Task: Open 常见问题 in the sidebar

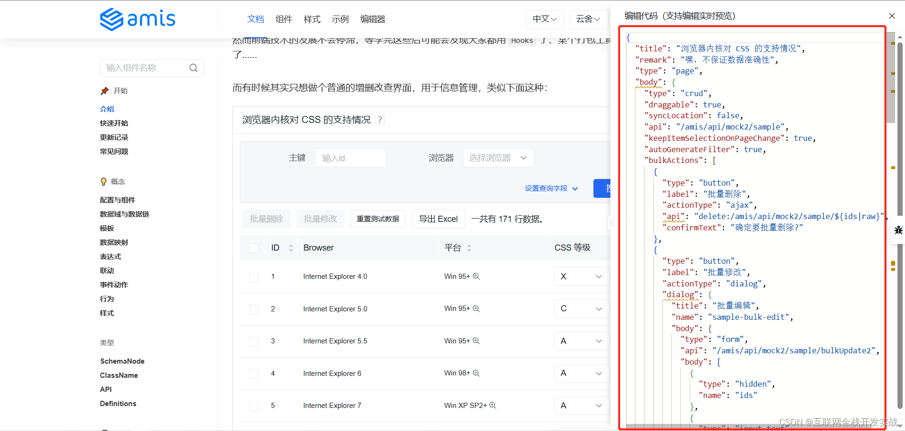Action: [x=114, y=151]
